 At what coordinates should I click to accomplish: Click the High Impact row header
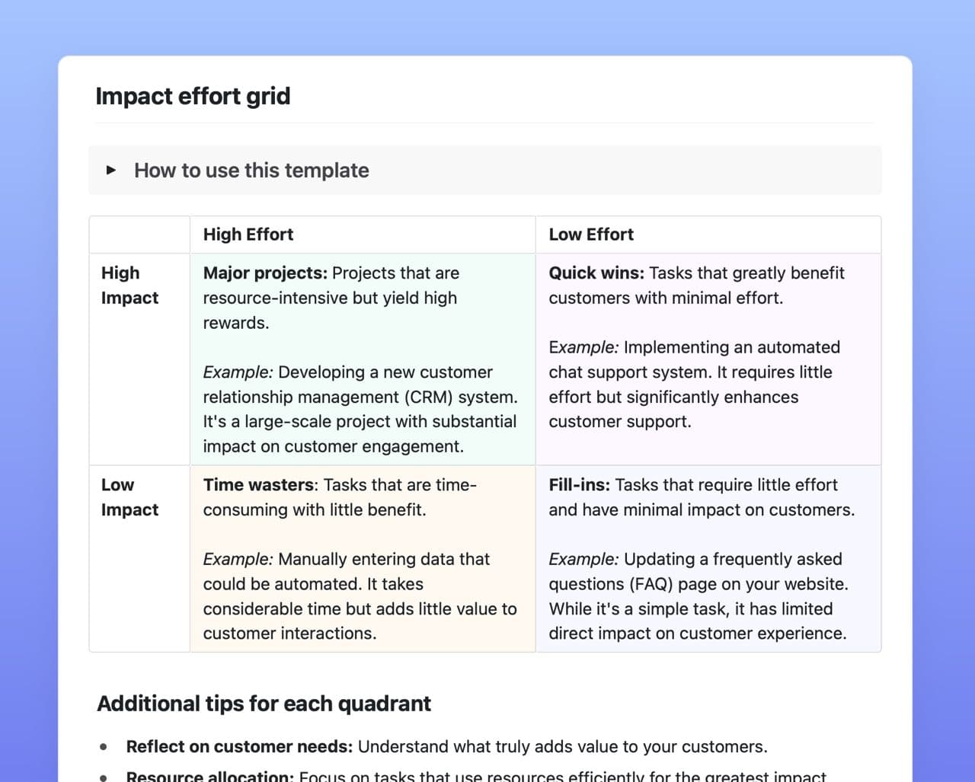pyautogui.click(x=129, y=286)
